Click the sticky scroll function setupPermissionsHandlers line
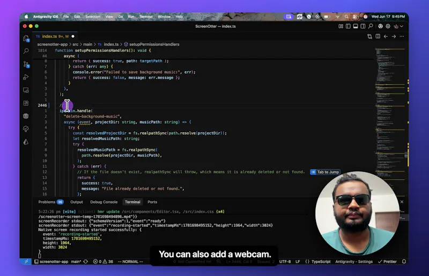Viewport: 429px width, 276px height. tap(102, 50)
